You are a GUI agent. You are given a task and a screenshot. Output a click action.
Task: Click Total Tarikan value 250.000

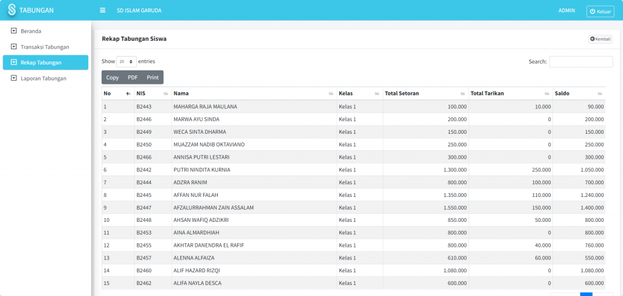(x=541, y=170)
